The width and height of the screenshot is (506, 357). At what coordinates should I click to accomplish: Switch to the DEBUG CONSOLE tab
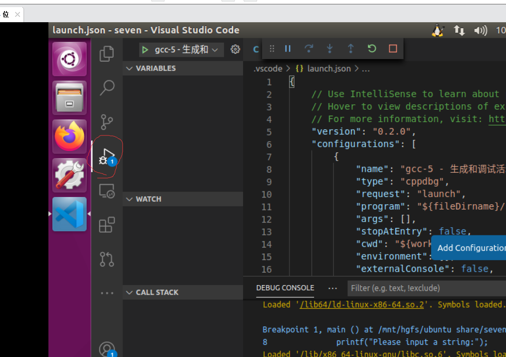pyautogui.click(x=285, y=288)
